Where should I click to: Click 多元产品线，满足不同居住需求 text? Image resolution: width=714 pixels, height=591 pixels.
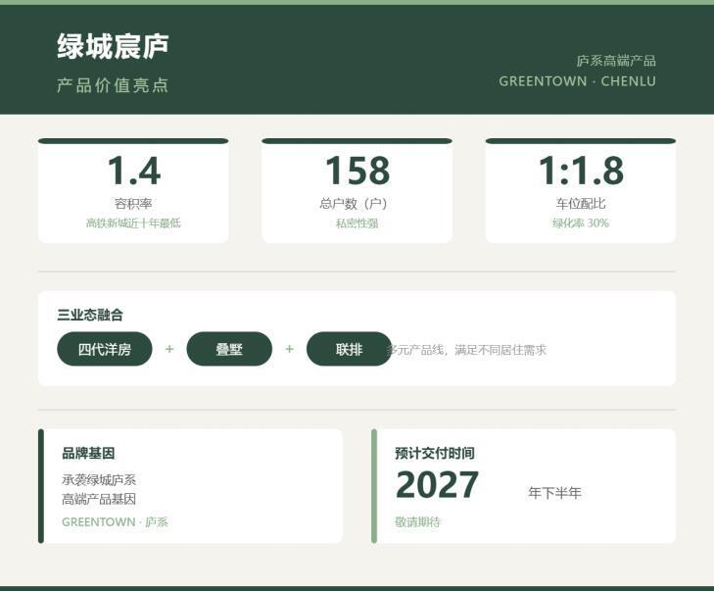[x=466, y=350]
